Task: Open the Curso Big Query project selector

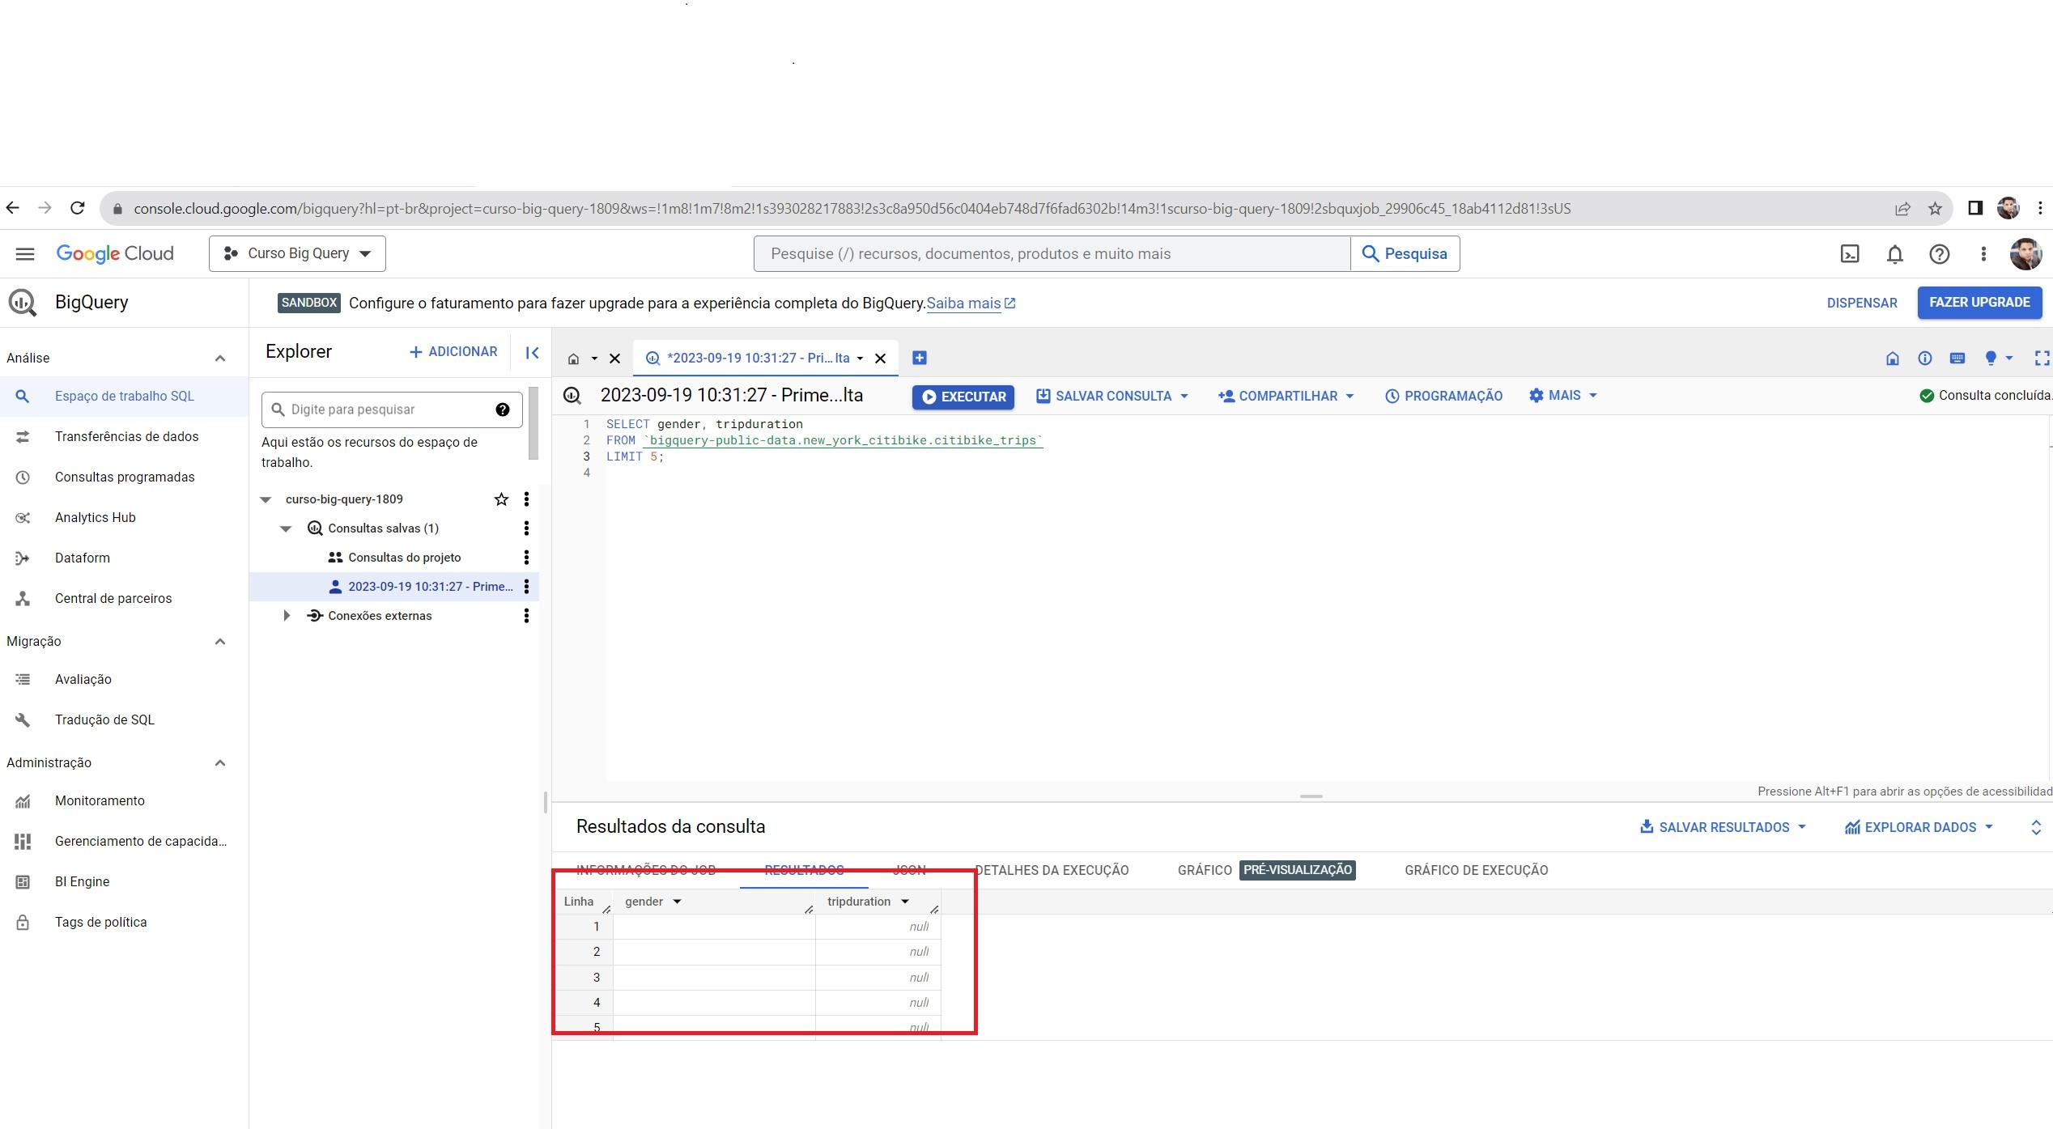Action: (297, 253)
